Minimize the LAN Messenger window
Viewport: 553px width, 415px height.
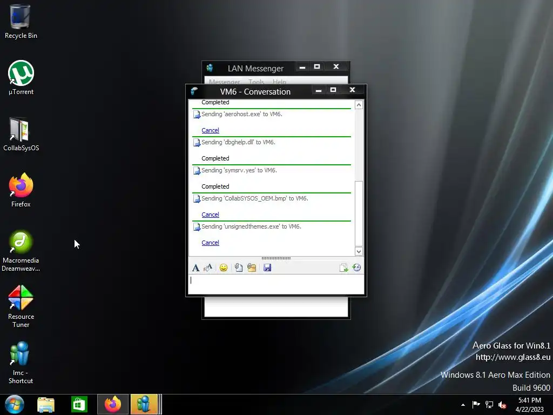(302, 67)
